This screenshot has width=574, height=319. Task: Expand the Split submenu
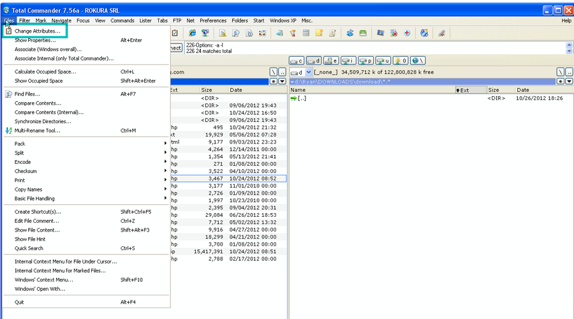[86, 152]
